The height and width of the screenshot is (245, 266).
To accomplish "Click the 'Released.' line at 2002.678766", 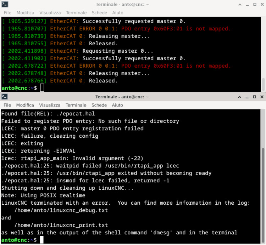I will pyautogui.click(x=103, y=81).
